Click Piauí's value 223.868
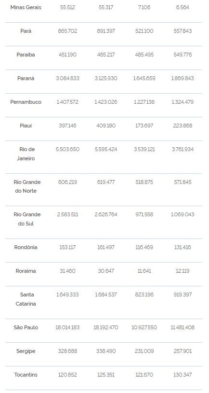Screen dimensions: 209x393 pos(183,126)
